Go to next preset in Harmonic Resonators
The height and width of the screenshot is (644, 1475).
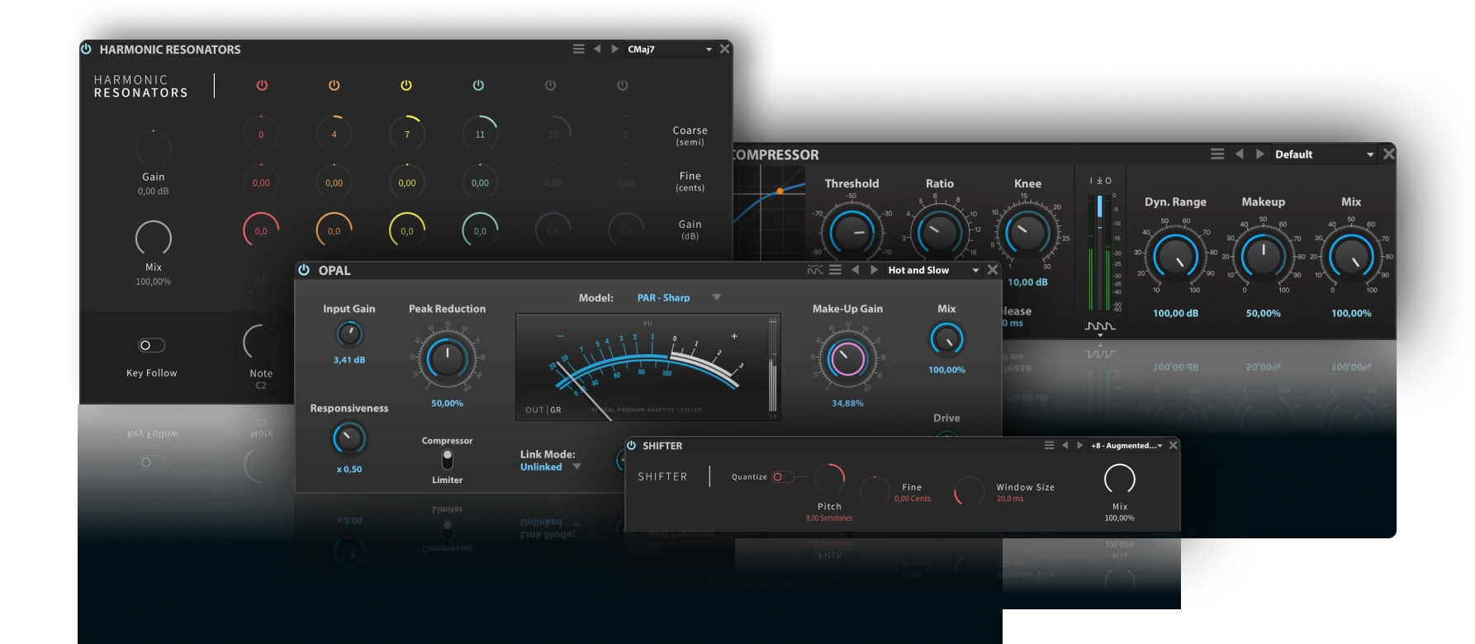coord(614,50)
